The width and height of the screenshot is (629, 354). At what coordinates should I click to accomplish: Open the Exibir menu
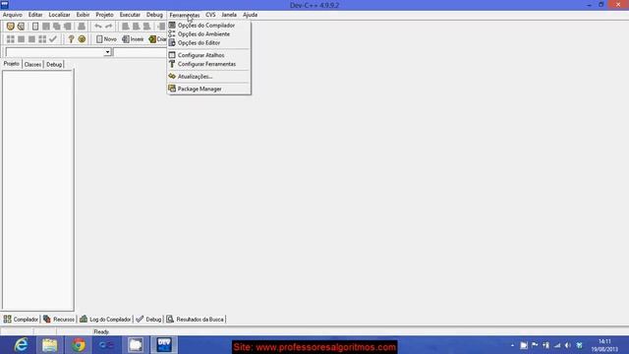[x=83, y=15]
